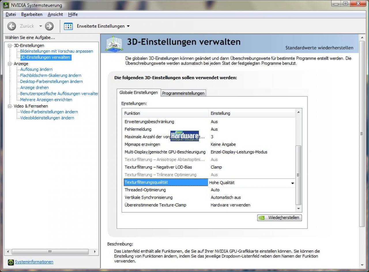Collapse the Anzeige tree node

click(x=10, y=64)
